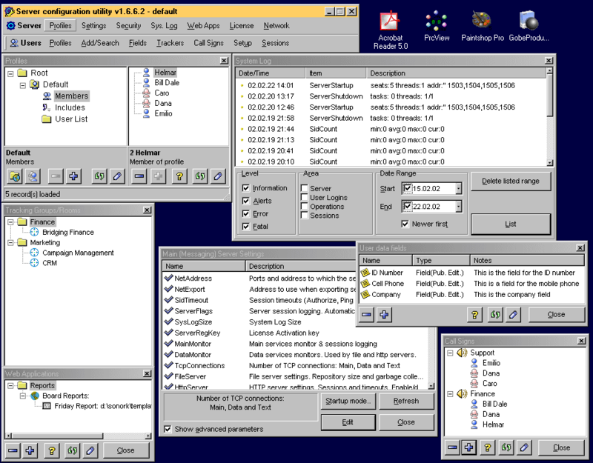The height and width of the screenshot is (463, 593).
Task: Click minus button in User data fields
Action: 366,314
